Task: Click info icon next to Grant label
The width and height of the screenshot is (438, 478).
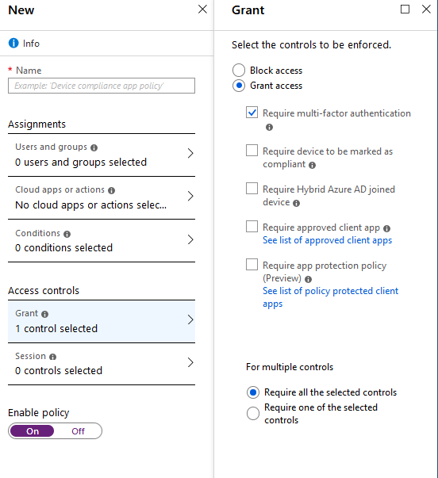Action: (45, 314)
